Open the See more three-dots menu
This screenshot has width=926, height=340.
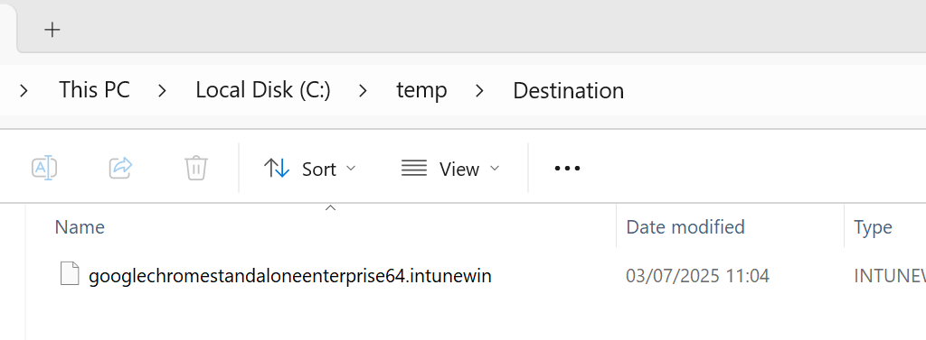pos(567,169)
